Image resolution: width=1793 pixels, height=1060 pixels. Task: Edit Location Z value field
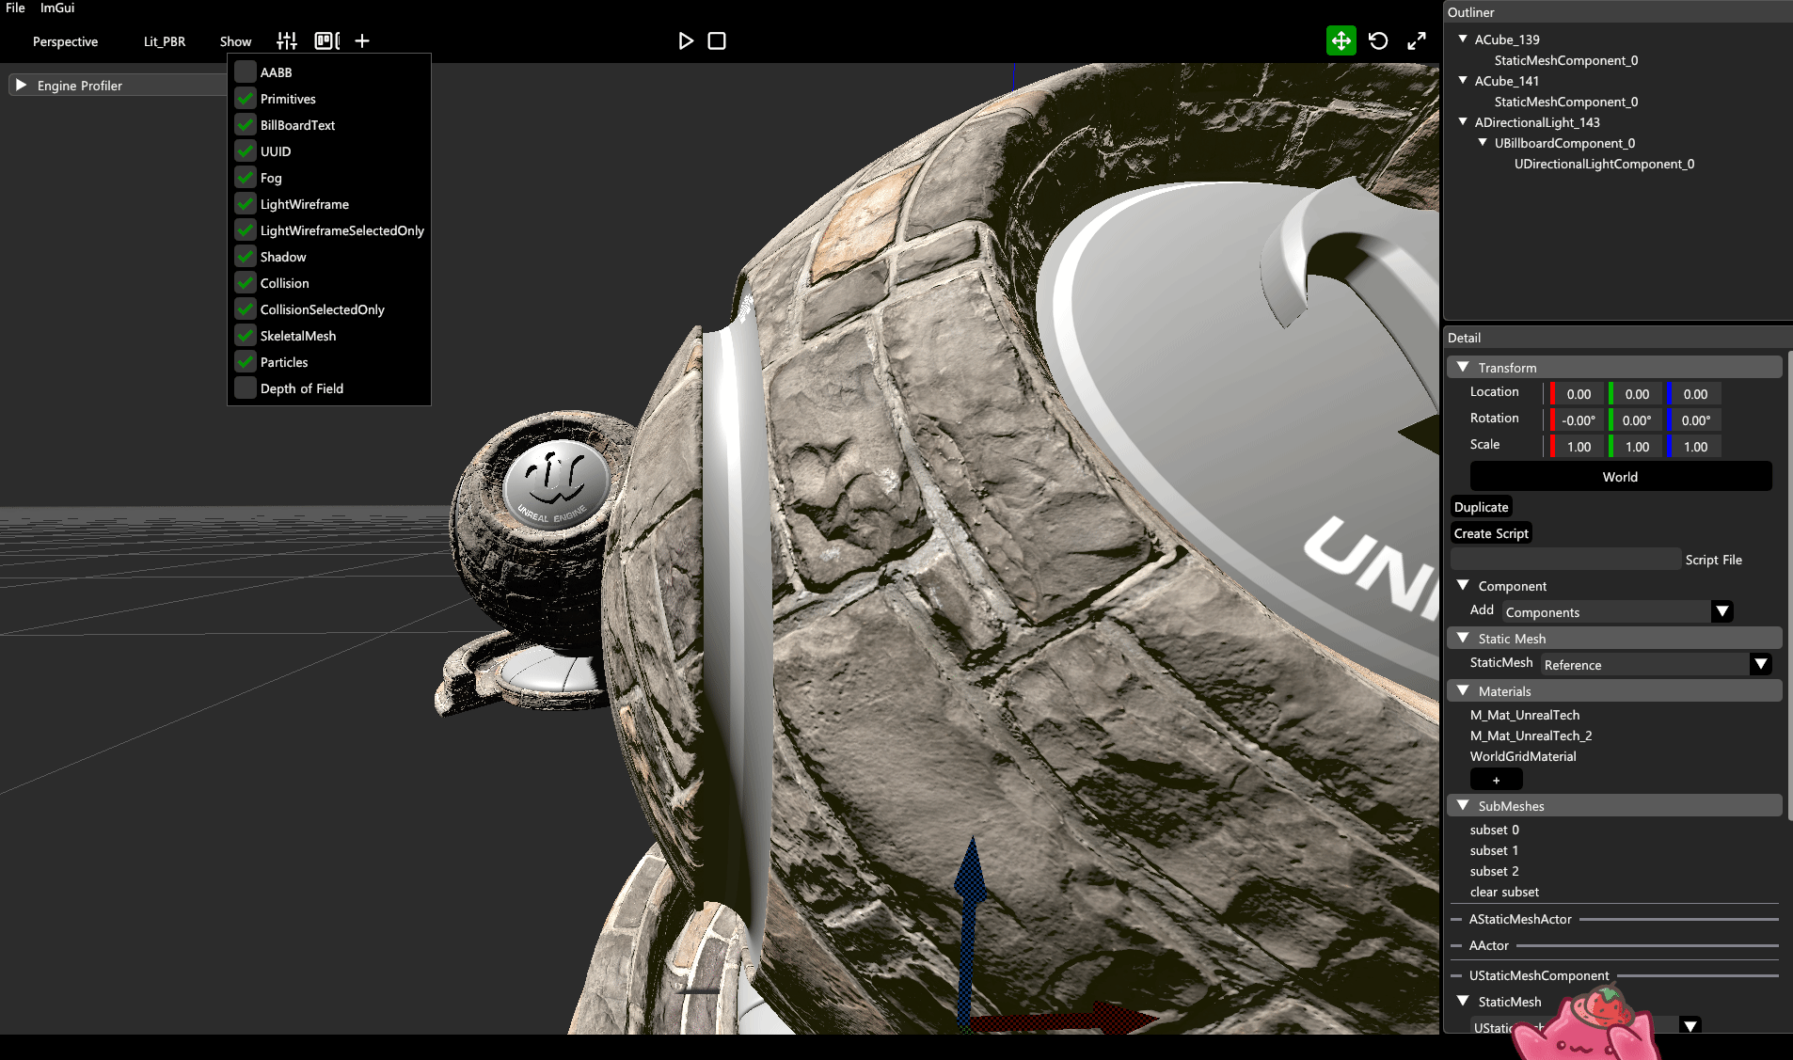pyautogui.click(x=1695, y=394)
